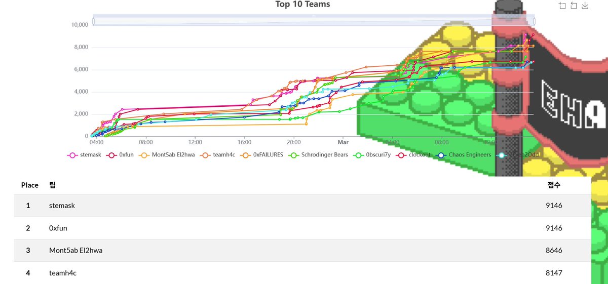The height and width of the screenshot is (284, 608).
Task: Toggle stemask series in chart legend
Action: click(x=85, y=155)
